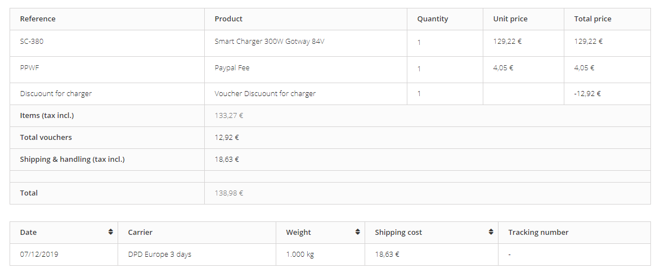Click the Total vouchers row label
Image resolution: width=669 pixels, height=277 pixels.
(x=46, y=137)
